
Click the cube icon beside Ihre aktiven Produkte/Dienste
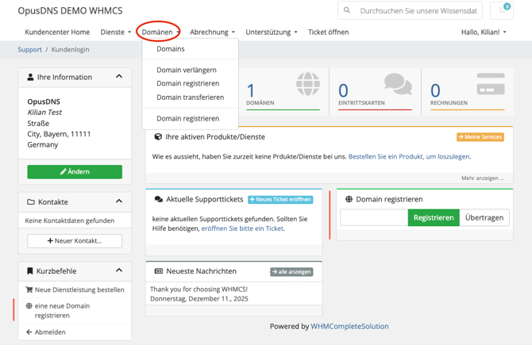point(158,136)
